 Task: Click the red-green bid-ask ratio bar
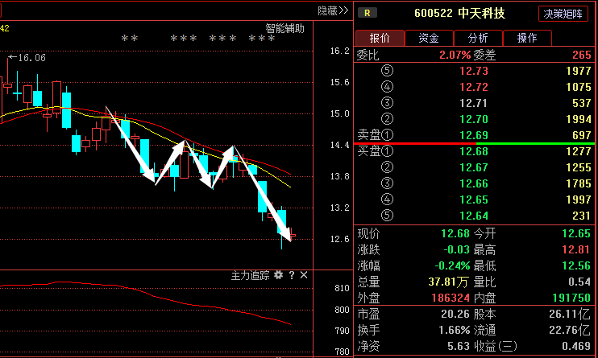point(474,143)
